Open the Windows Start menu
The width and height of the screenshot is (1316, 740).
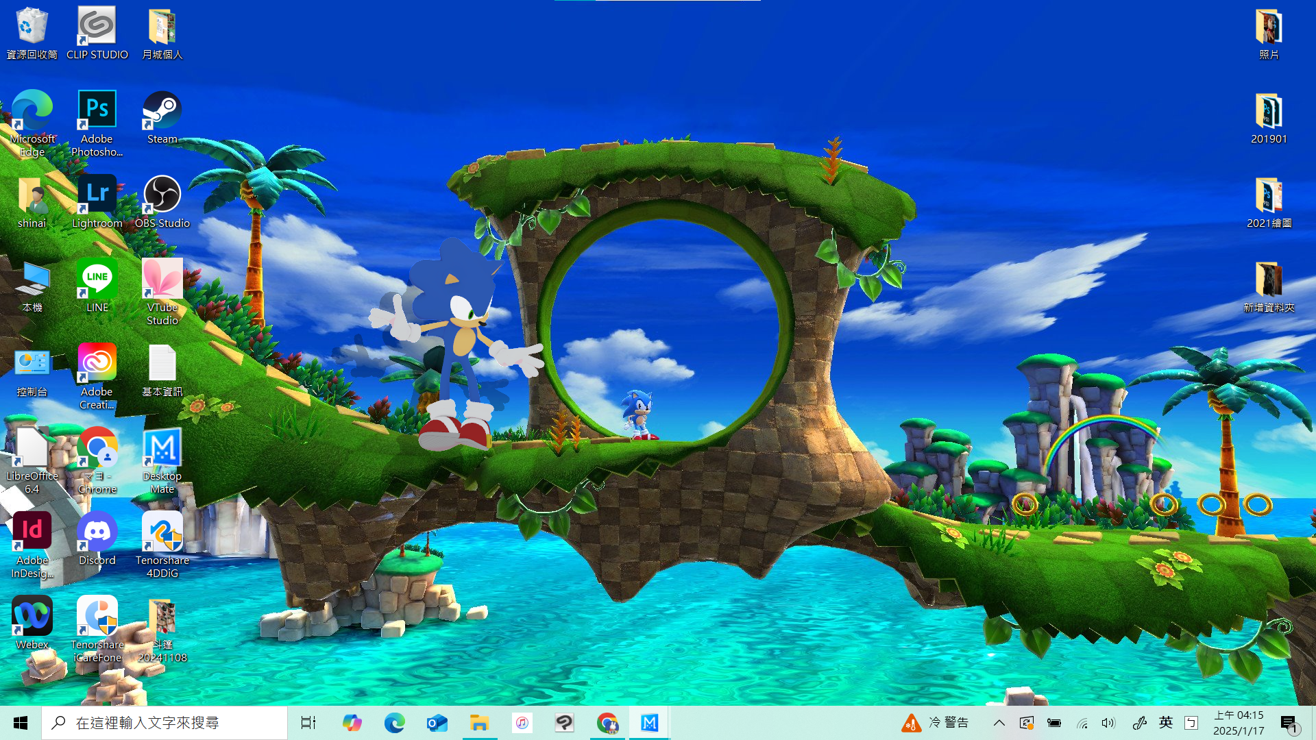pyautogui.click(x=21, y=723)
